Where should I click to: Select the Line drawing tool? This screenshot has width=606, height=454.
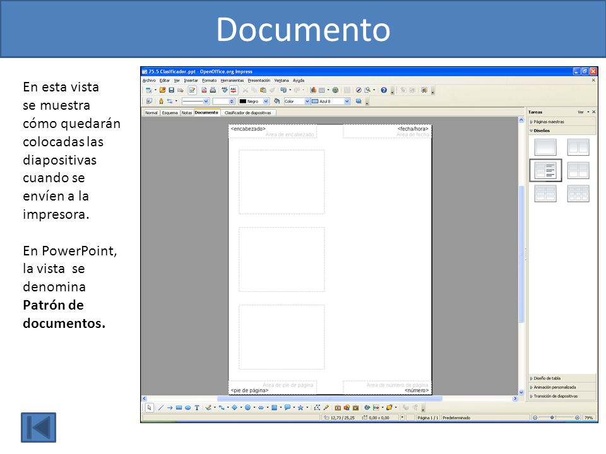(161, 408)
